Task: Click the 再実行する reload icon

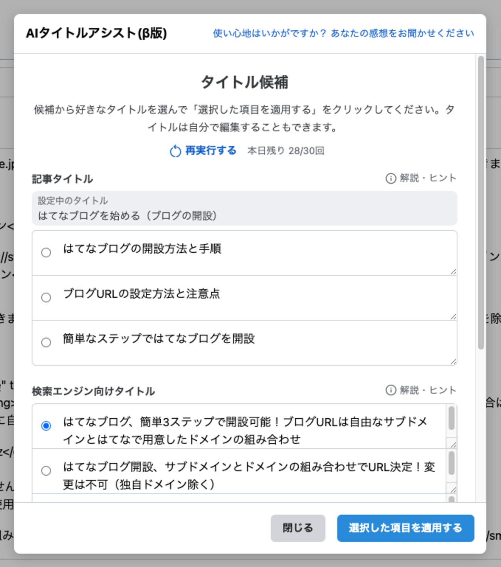Action: pyautogui.click(x=175, y=151)
